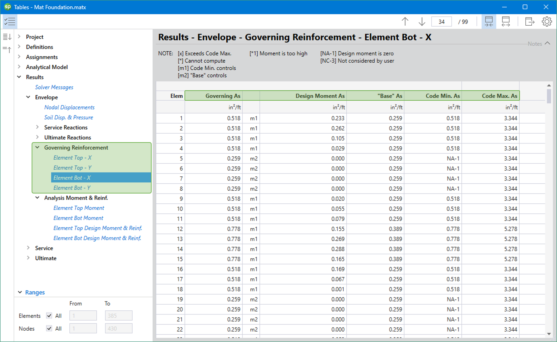557x342 pixels.
Task: Collapse the Governing Reinforcement section
Action: (38, 148)
